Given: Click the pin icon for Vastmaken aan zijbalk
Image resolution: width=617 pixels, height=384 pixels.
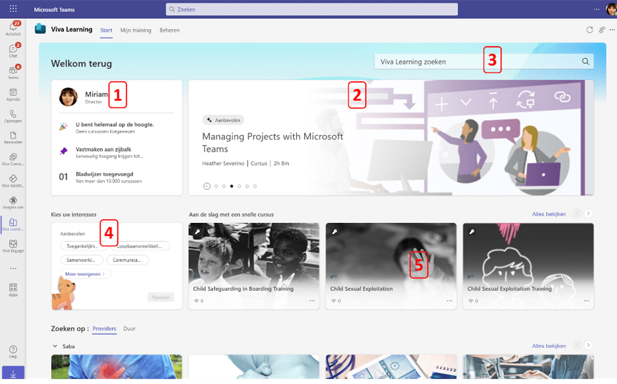Looking at the screenshot, I should [63, 152].
